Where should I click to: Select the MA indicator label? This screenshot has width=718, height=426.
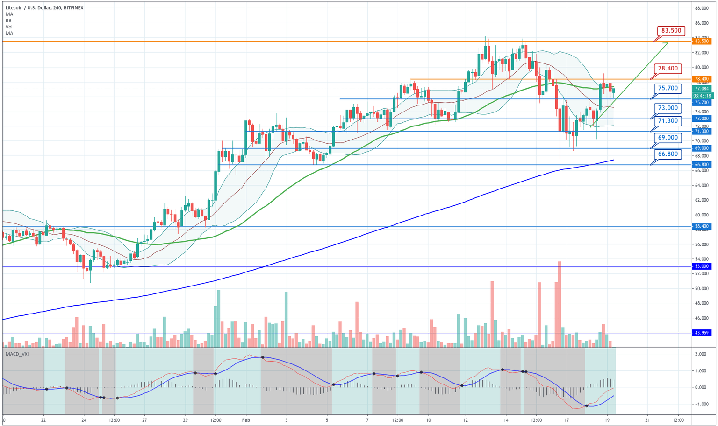point(9,14)
